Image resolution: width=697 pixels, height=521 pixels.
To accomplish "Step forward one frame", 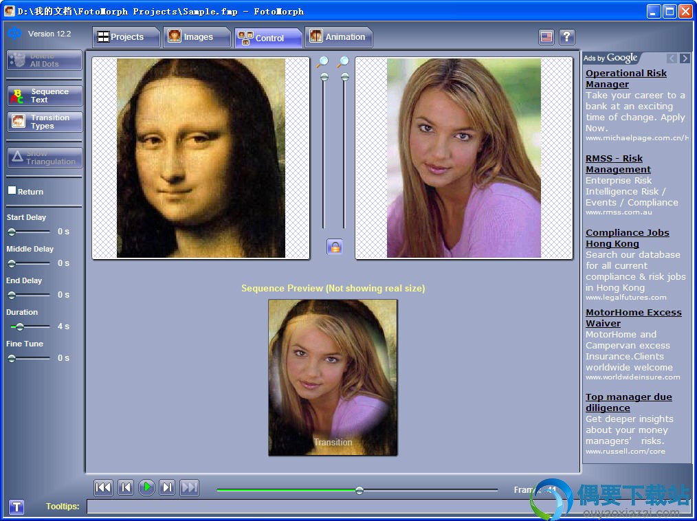I will 167,487.
